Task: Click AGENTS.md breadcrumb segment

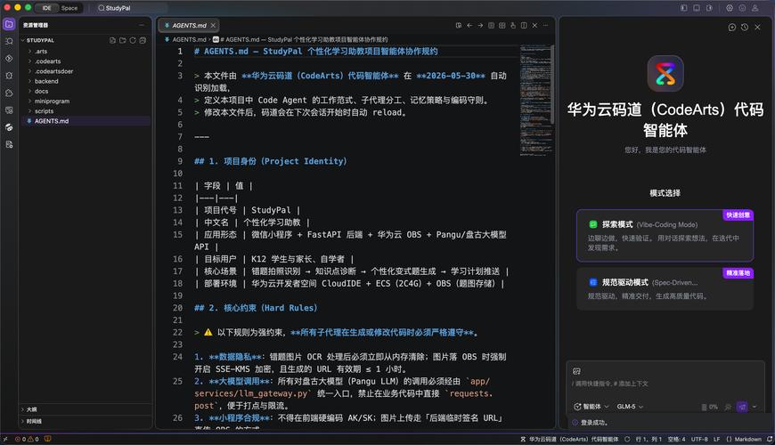Action: click(x=189, y=39)
